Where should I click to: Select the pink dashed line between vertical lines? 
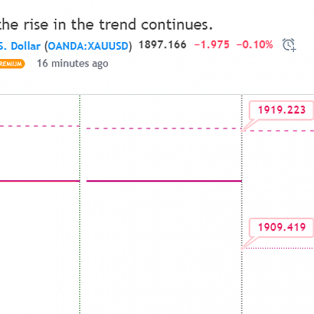coord(164,128)
